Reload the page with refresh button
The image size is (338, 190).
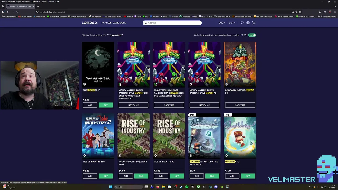point(17,12)
